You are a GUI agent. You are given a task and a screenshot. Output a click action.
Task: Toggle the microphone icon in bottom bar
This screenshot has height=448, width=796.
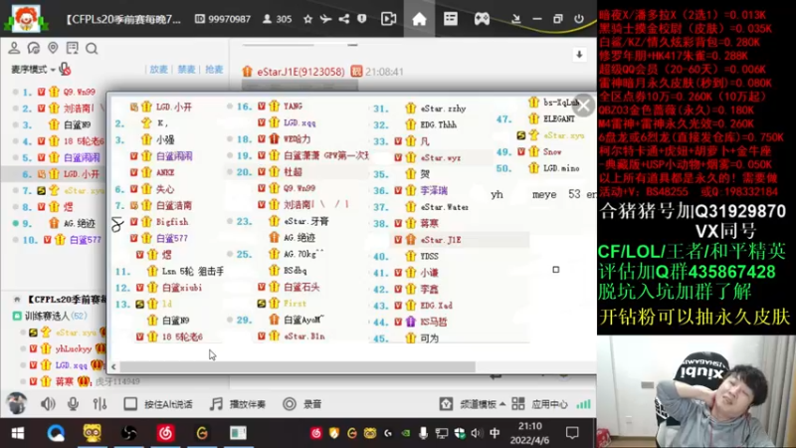(73, 404)
